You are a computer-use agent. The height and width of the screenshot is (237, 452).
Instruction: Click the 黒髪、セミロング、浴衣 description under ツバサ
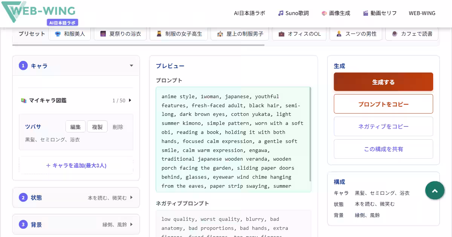[52, 140]
